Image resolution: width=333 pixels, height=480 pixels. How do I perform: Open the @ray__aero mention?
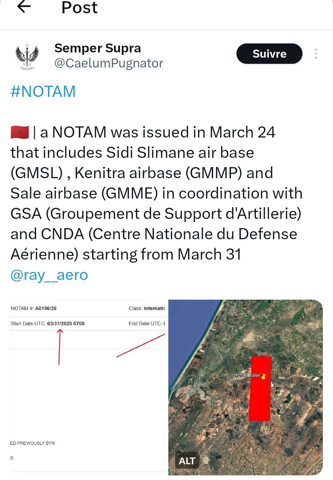coord(49,275)
